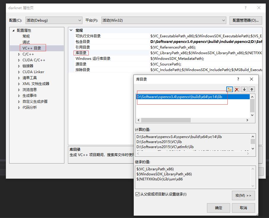Select the Windows 运行库目录 property row

tap(93, 58)
